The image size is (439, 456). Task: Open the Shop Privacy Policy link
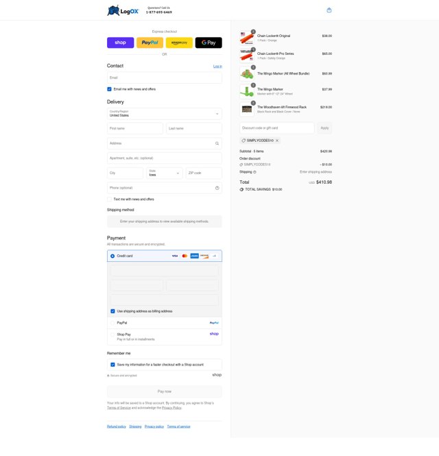pyautogui.click(x=171, y=408)
